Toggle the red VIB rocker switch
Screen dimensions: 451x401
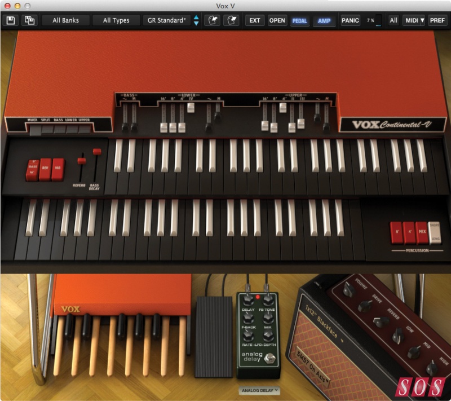58,169
